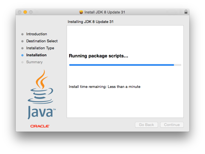Select the Installation Type step
This screenshot has height=154, width=205.
[40, 48]
